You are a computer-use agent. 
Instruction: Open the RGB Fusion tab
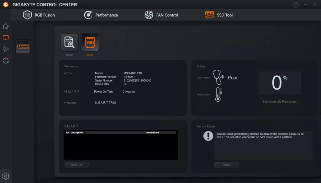(39, 15)
